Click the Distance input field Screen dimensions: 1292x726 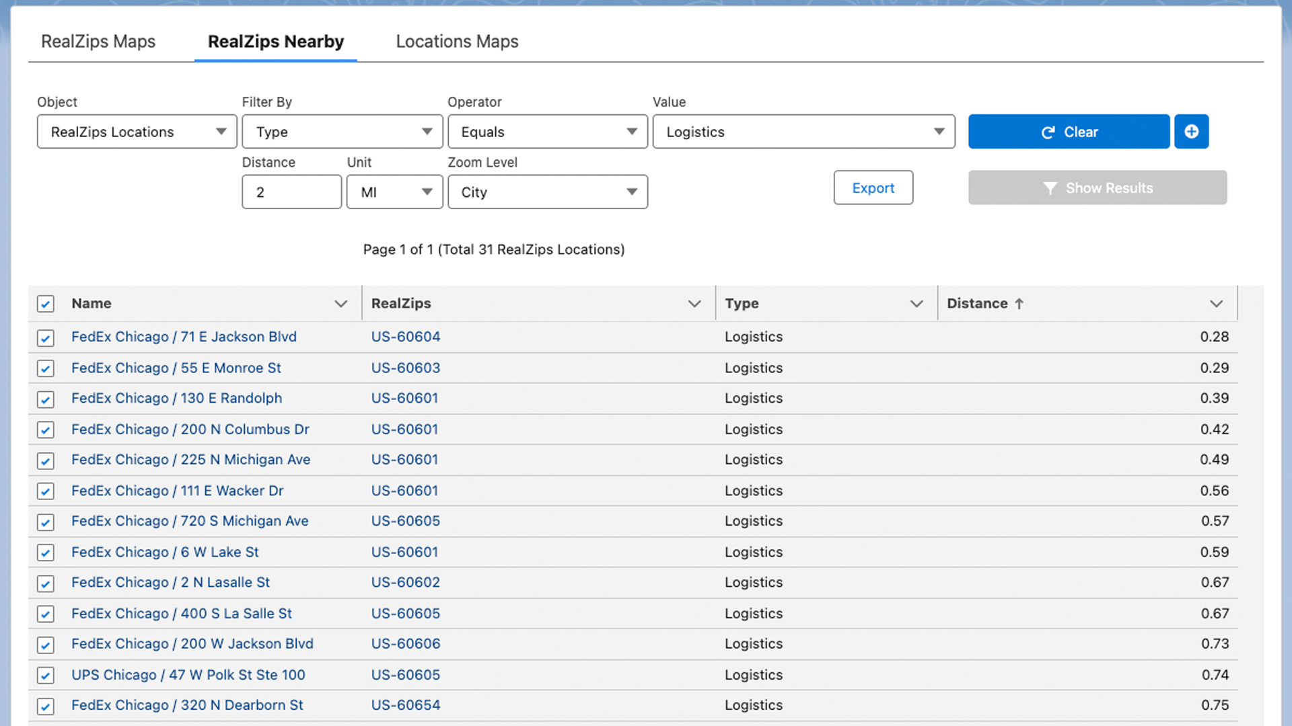[x=291, y=192]
